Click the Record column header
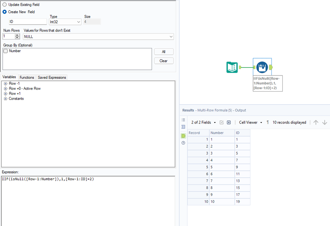The image size is (330, 226). (198, 133)
